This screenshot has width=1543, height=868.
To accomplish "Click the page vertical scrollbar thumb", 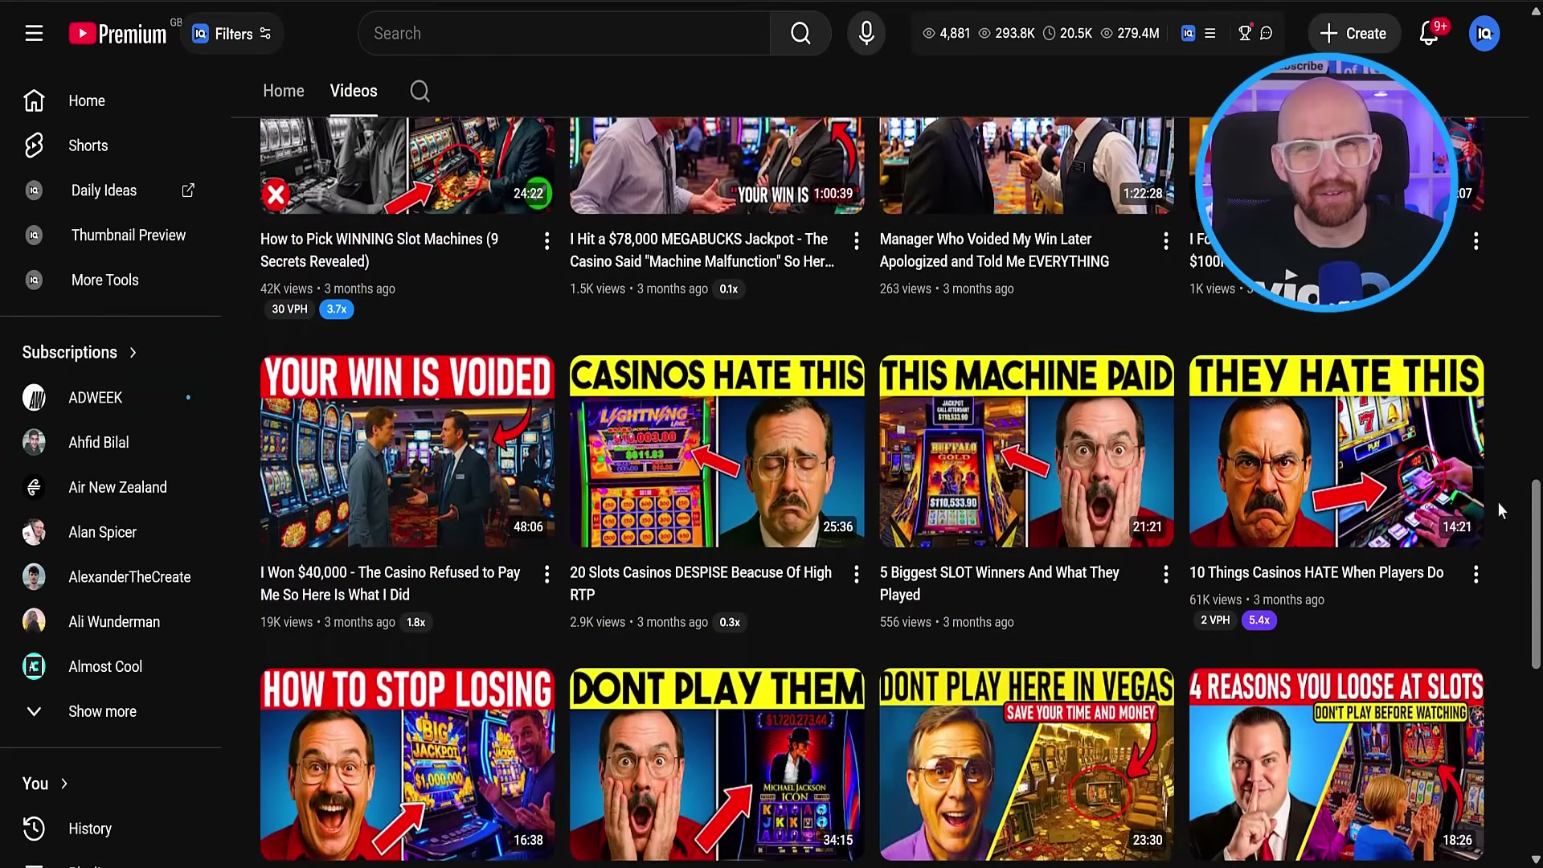I will pyautogui.click(x=1536, y=574).
